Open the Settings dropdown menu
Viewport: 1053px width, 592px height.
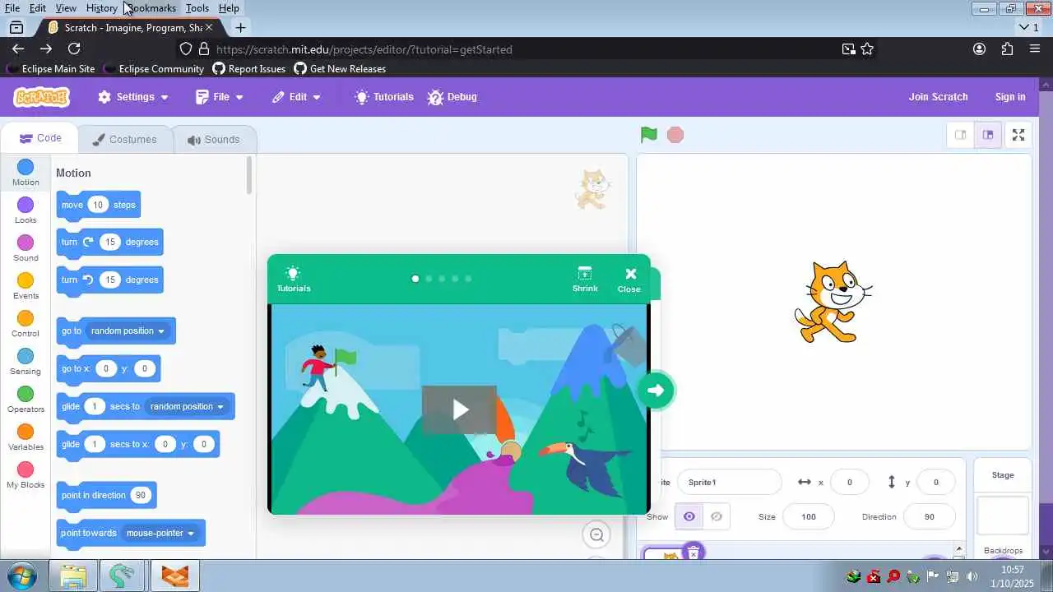tap(133, 97)
